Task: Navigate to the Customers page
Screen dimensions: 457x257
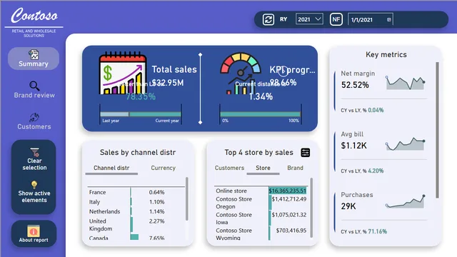Action: coord(34,126)
